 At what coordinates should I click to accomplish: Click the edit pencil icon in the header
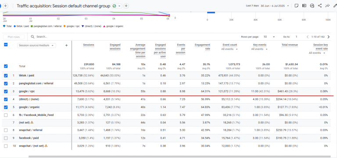click(x=335, y=6)
